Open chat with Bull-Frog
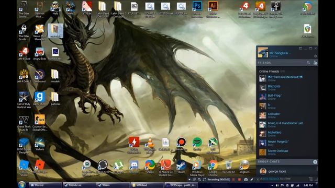This screenshot has width=335, height=188. coord(287,97)
